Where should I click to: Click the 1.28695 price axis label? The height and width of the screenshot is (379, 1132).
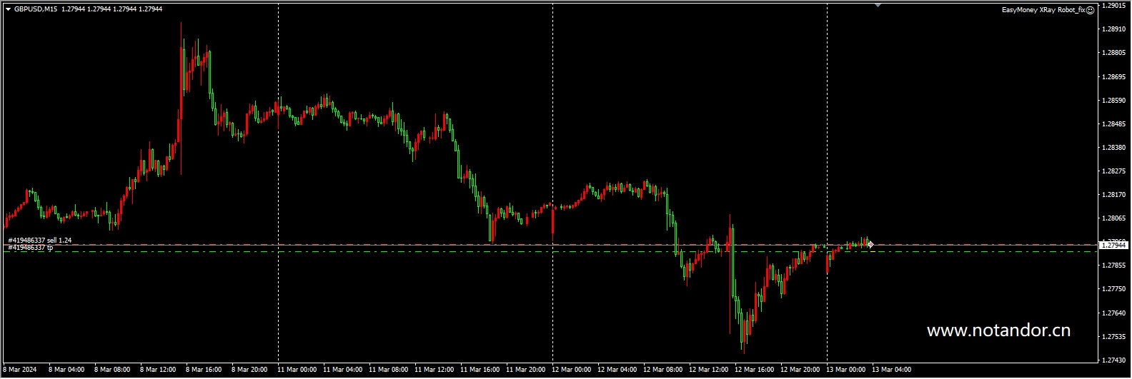coord(1115,76)
